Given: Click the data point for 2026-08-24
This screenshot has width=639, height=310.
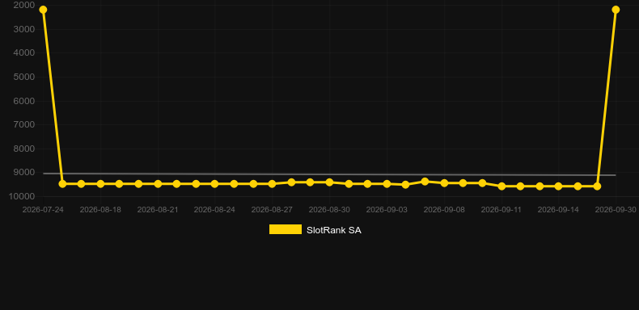Looking at the screenshot, I should (x=215, y=184).
